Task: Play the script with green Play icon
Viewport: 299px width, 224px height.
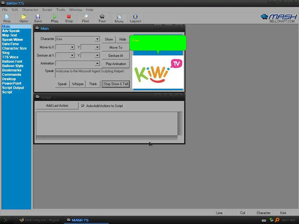Action: point(55,18)
